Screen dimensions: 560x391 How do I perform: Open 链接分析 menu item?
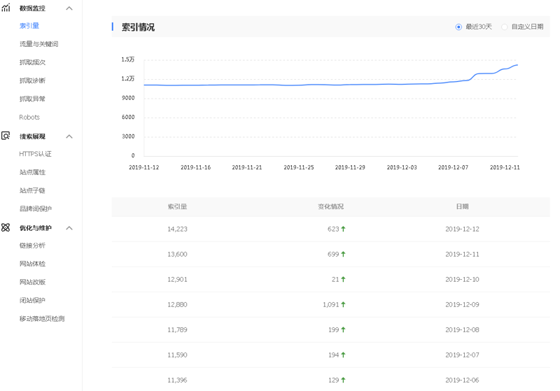click(x=32, y=246)
